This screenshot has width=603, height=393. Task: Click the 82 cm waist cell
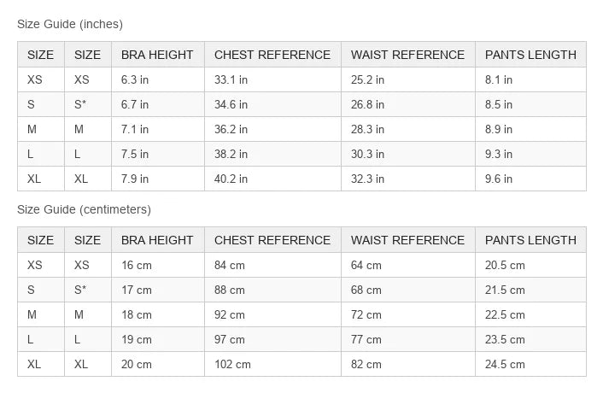[x=407, y=364]
